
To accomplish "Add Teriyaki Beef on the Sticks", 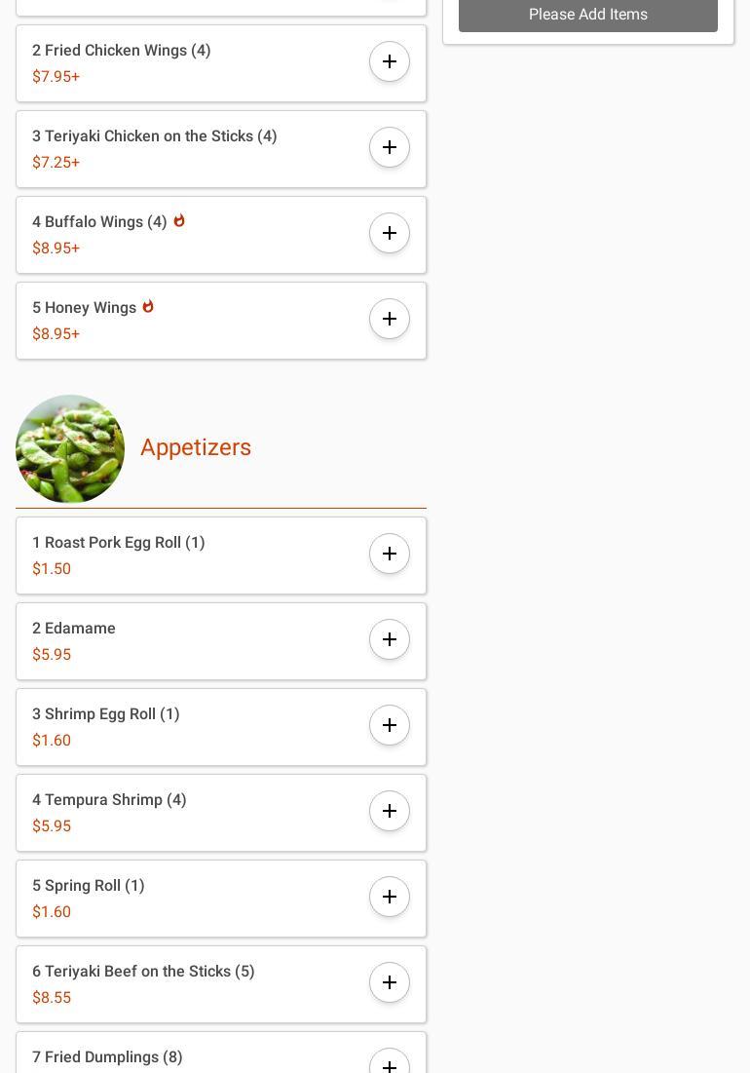I will click(390, 982).
